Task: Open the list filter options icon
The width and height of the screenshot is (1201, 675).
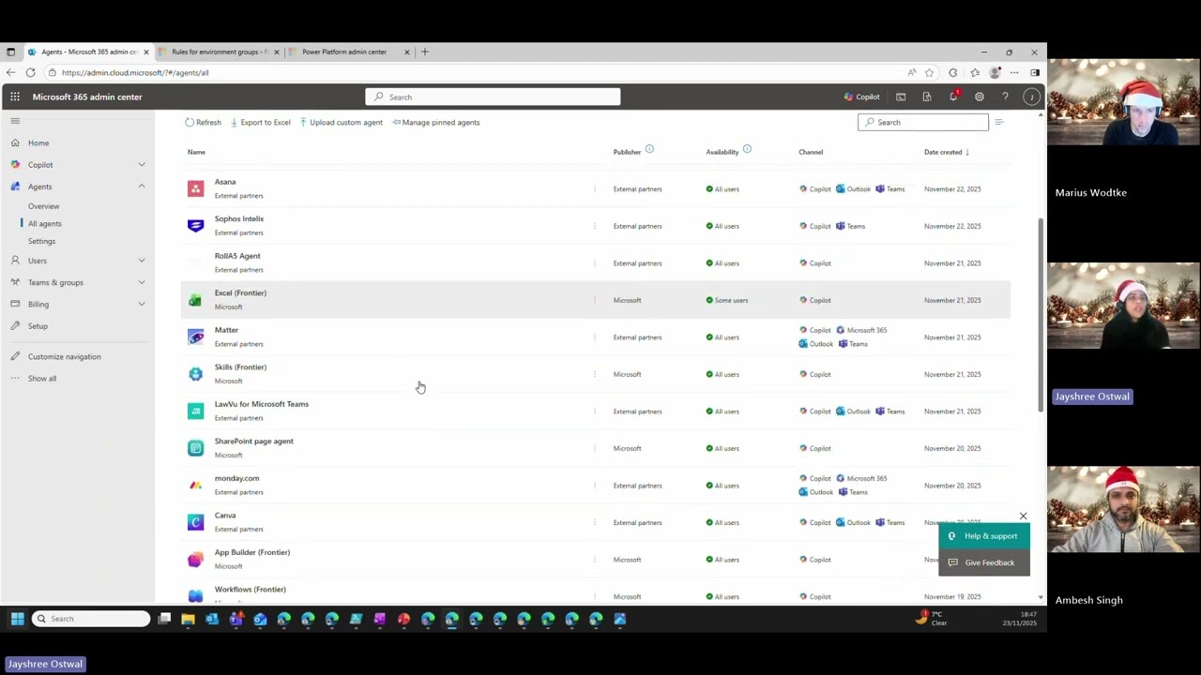Action: coord(998,122)
